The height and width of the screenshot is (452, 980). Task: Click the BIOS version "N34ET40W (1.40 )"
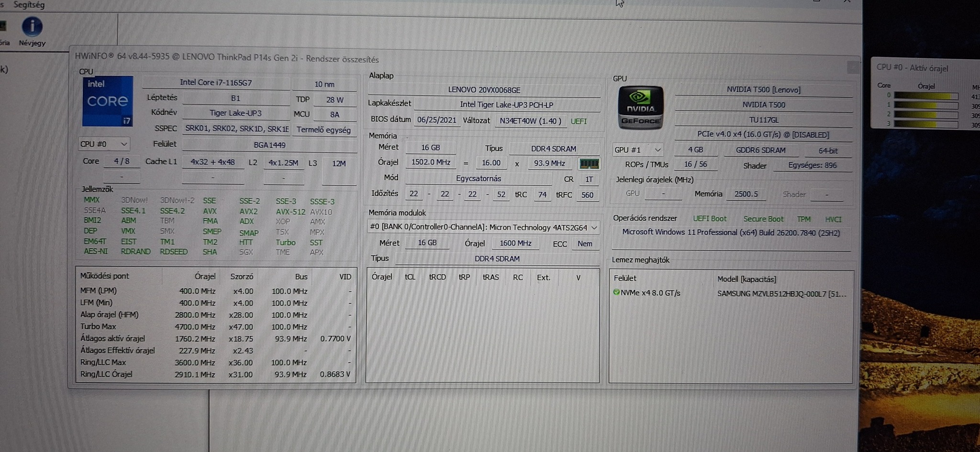(x=530, y=121)
